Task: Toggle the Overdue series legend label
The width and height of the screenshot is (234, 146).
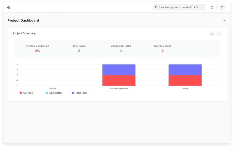Action: [x=28, y=93]
